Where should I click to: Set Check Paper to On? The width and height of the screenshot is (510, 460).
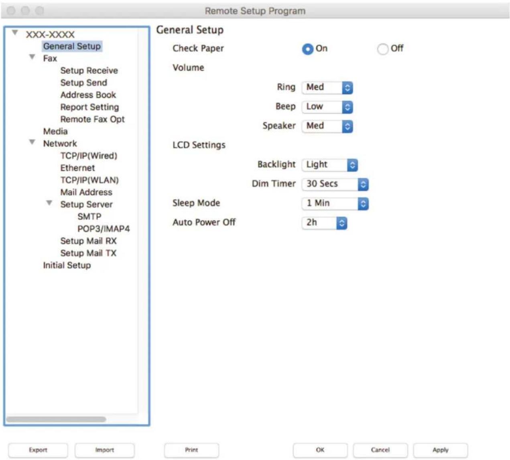click(x=308, y=49)
